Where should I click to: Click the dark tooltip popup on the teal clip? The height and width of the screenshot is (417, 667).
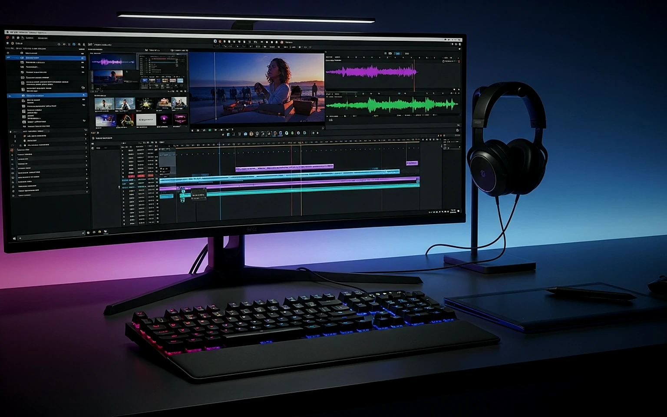pos(198,195)
